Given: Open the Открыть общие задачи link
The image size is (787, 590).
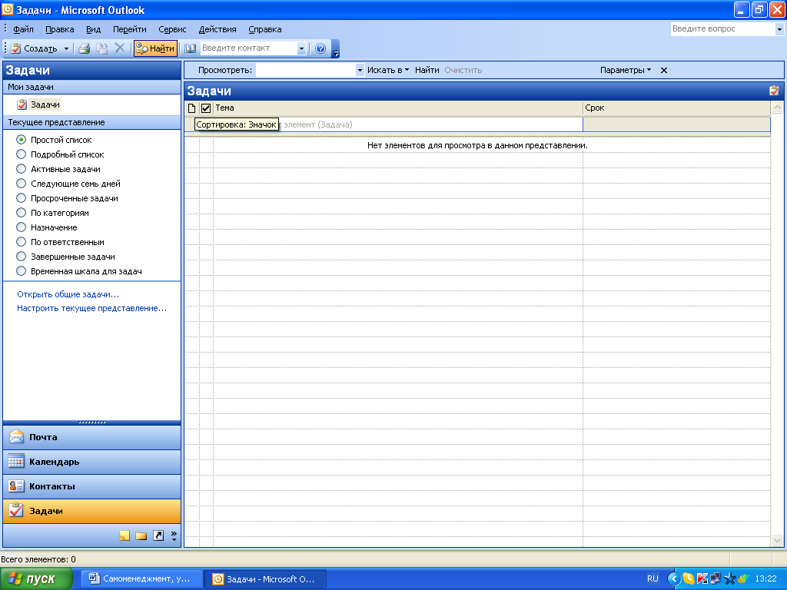Looking at the screenshot, I should tap(68, 294).
